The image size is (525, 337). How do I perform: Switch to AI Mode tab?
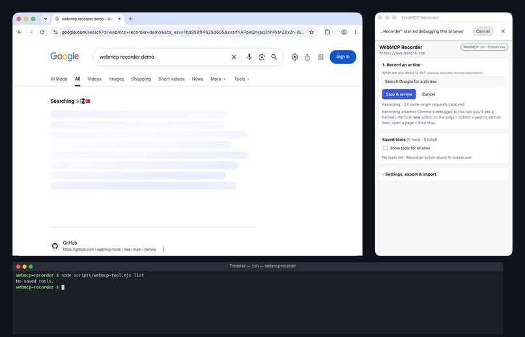click(59, 79)
